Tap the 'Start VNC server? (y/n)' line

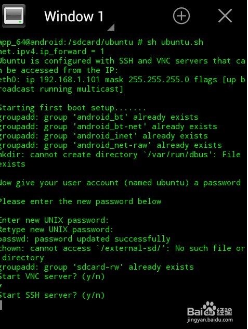point(52,276)
